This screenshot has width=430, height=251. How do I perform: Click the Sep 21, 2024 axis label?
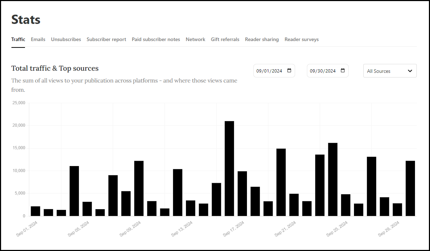(286, 229)
